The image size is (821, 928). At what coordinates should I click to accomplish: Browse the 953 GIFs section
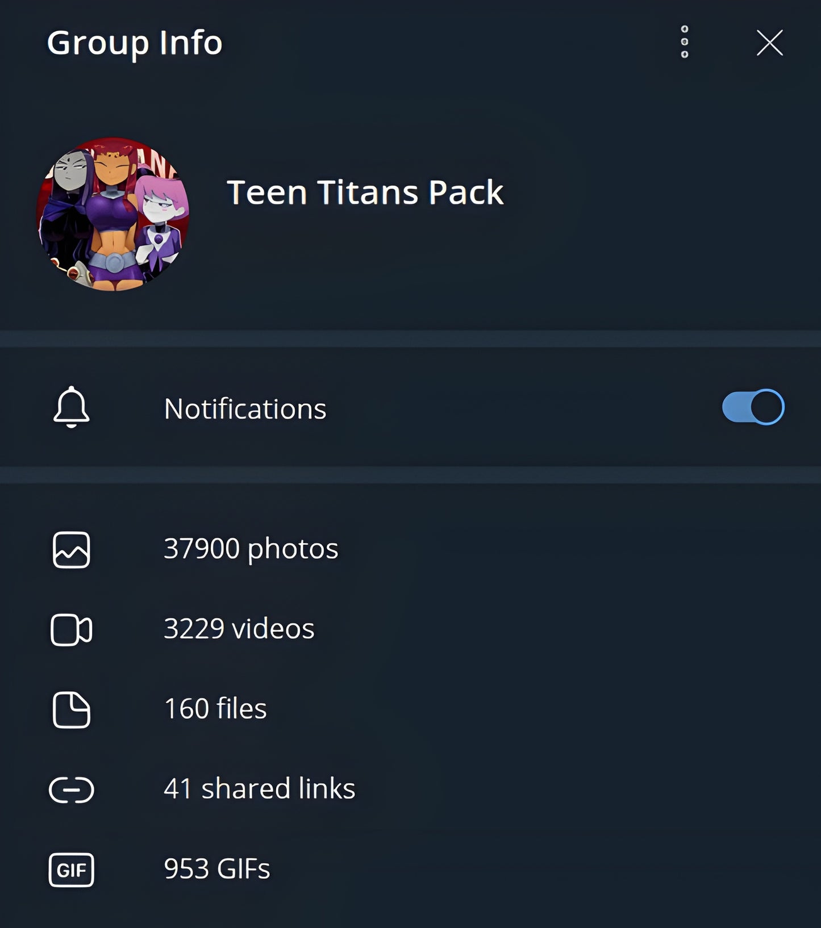tap(216, 869)
